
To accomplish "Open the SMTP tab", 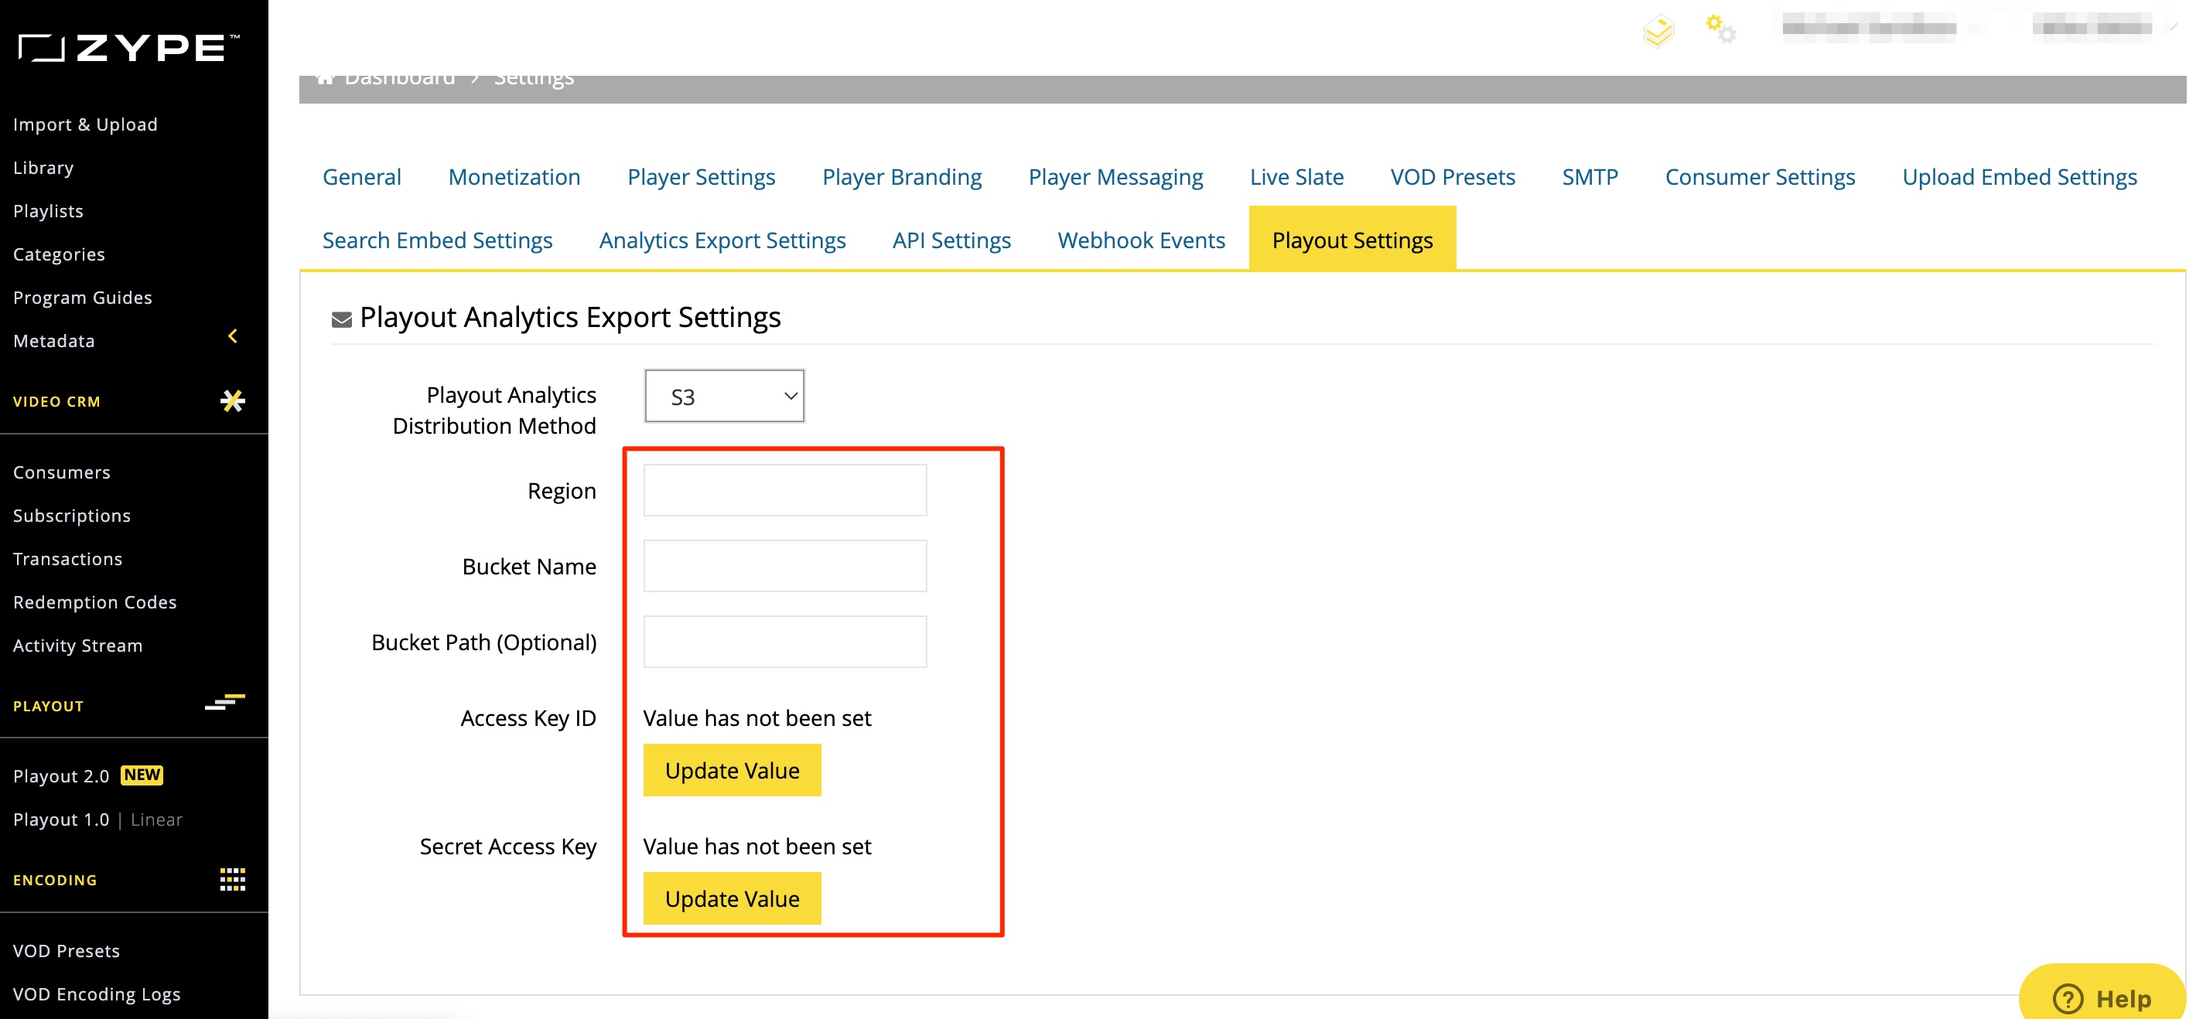I will coord(1590,176).
